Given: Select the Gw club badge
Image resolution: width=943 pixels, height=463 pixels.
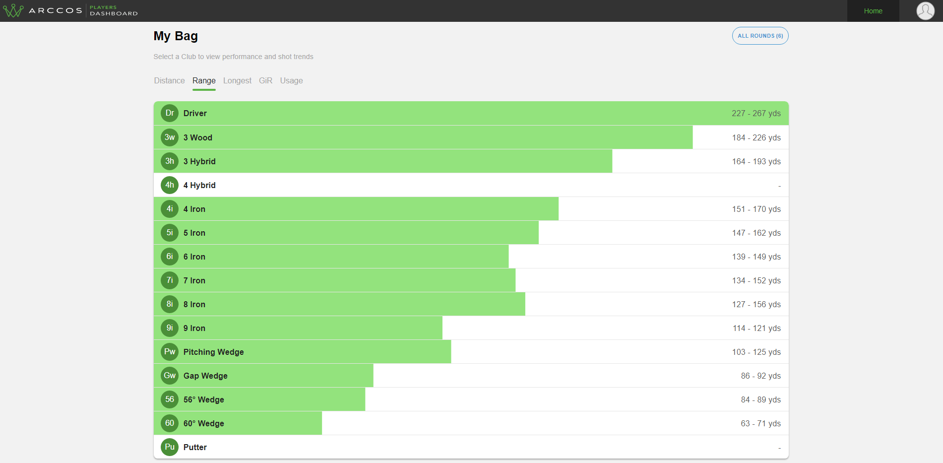Looking at the screenshot, I should (x=170, y=376).
